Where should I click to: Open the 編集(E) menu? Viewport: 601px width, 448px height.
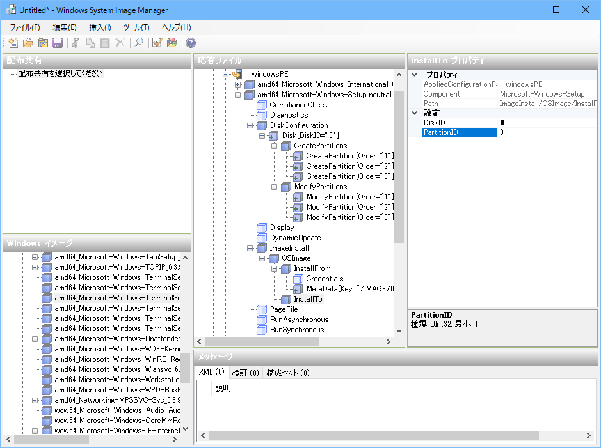click(65, 27)
